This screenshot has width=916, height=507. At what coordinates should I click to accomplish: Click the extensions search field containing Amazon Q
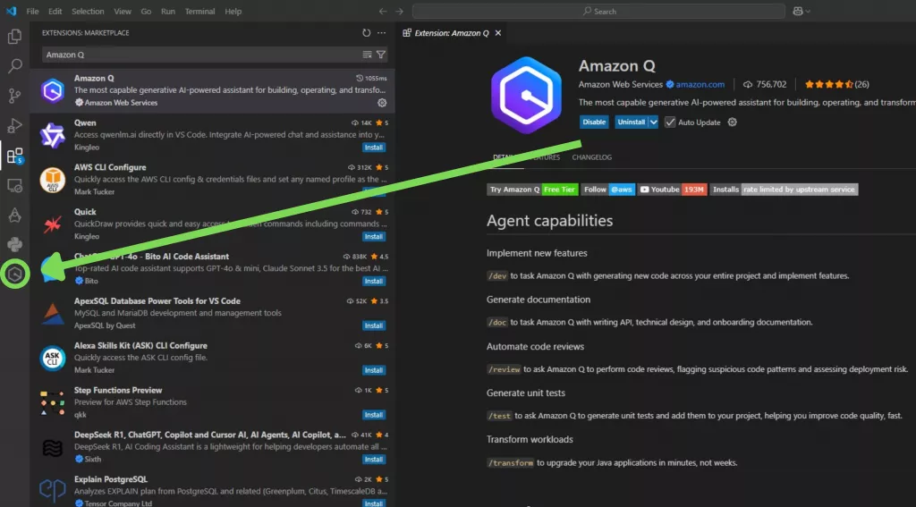click(197, 55)
